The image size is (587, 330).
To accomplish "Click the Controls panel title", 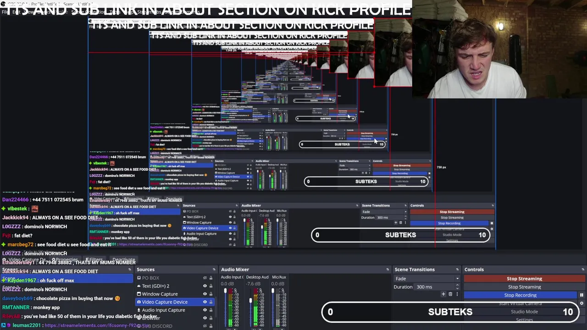I will pyautogui.click(x=474, y=269).
